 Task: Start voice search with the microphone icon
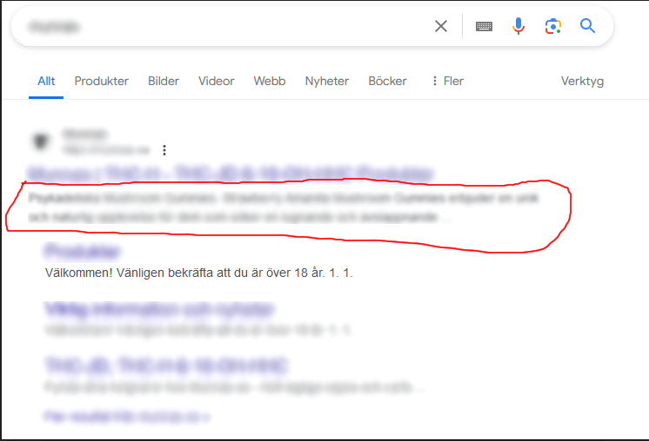click(x=519, y=26)
